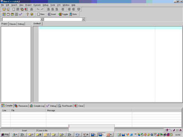Open the right function list dropdown arrow
The height and width of the screenshot is (137, 183).
click(83, 19)
